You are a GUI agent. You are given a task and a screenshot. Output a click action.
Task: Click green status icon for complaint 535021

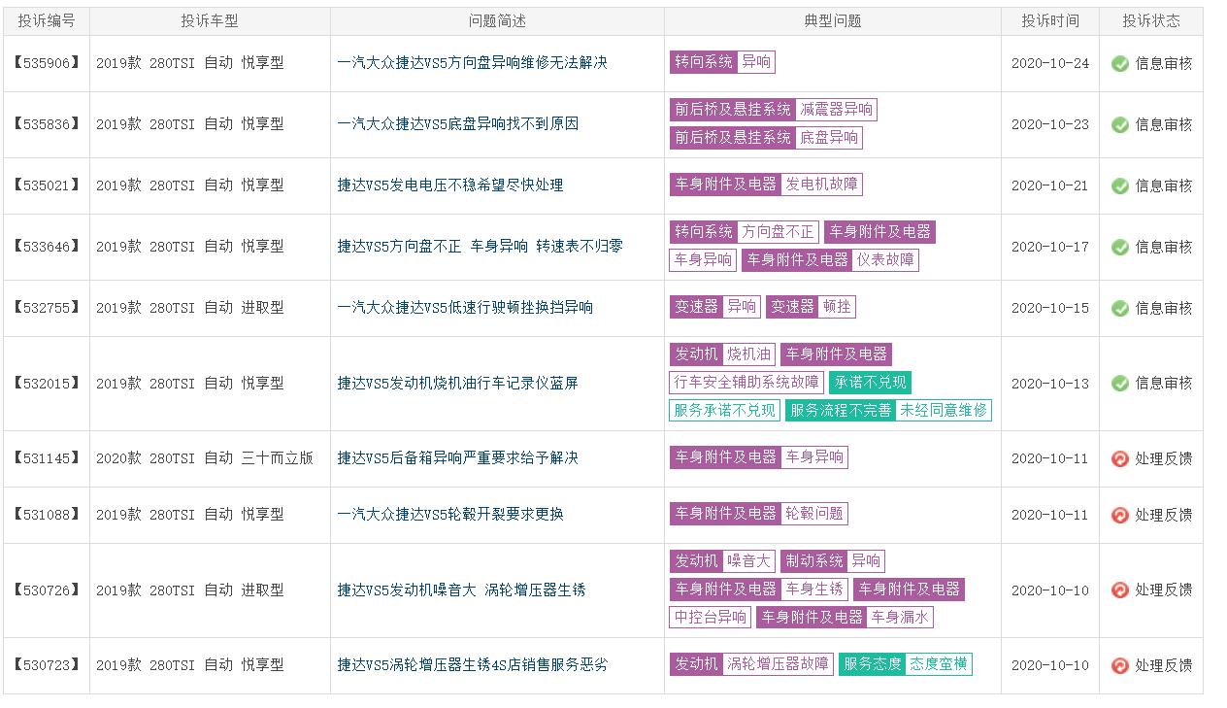tap(1120, 185)
